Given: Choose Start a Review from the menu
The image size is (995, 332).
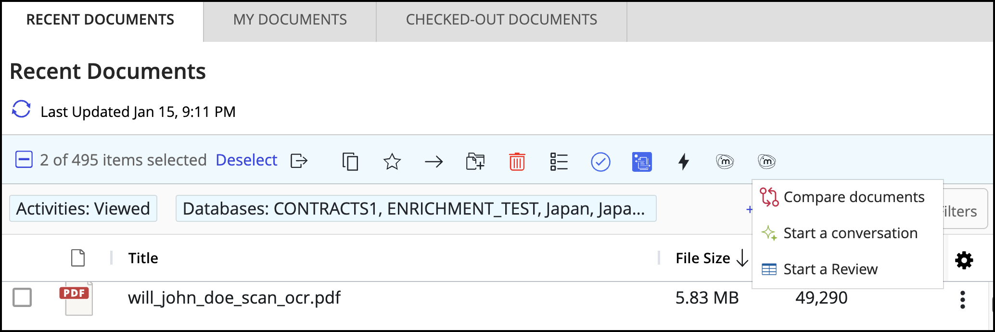Looking at the screenshot, I should click(847, 269).
